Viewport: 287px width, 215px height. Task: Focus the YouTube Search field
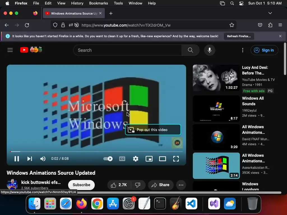coord(128,50)
